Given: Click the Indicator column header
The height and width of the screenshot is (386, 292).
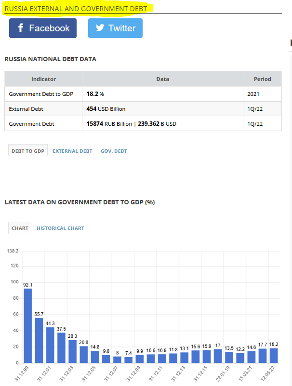Looking at the screenshot, I should click(x=43, y=79).
